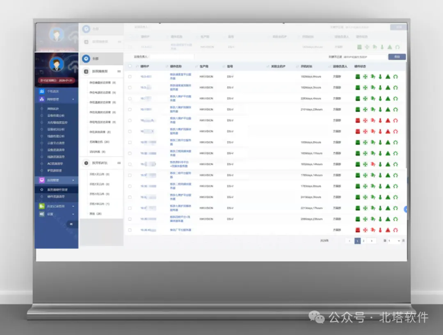Click the 运维负责人 input field
The image size is (443, 335).
coord(172,57)
